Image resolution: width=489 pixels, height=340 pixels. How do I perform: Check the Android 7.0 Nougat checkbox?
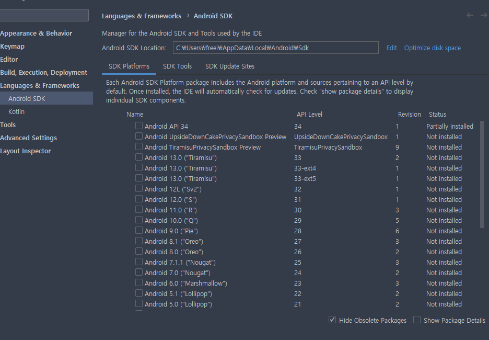[x=139, y=272]
